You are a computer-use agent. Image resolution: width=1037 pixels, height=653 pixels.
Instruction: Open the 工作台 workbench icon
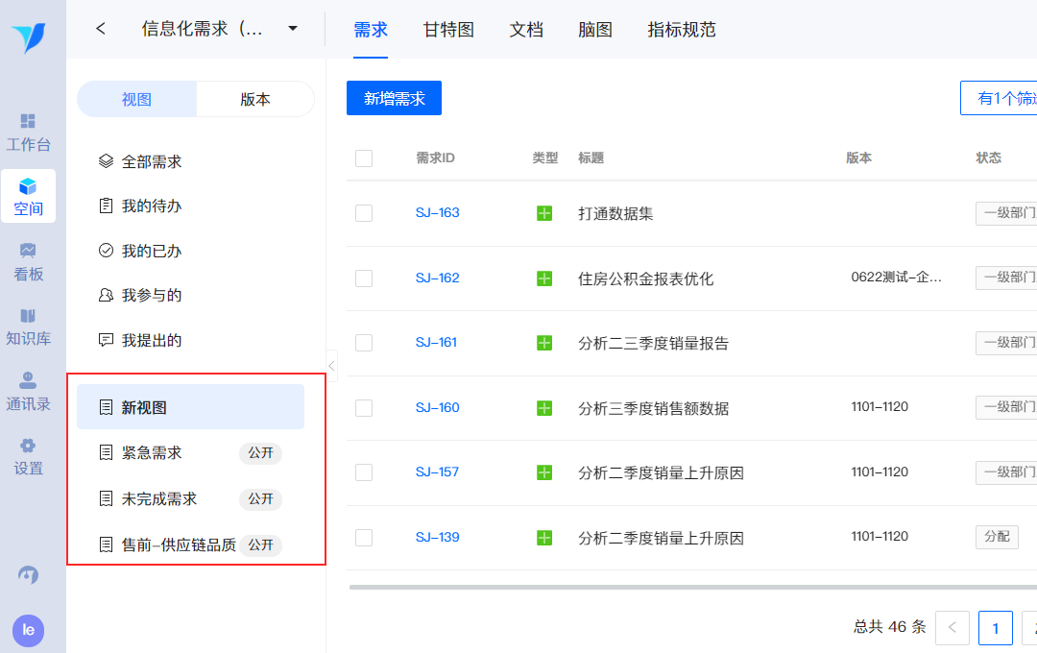point(28,122)
